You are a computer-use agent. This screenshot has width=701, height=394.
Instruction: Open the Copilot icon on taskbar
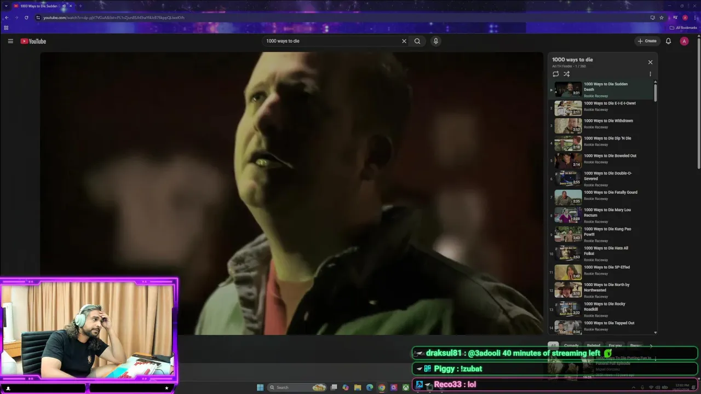pos(346,387)
